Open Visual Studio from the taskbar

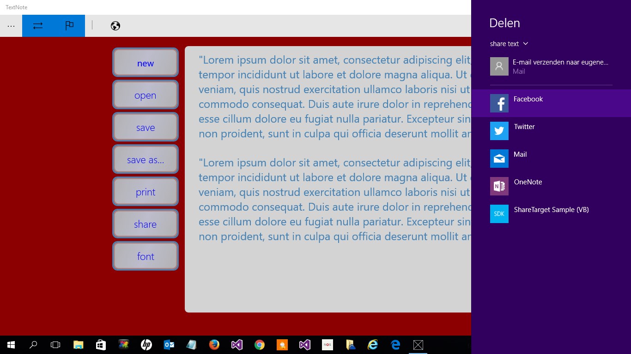237,345
